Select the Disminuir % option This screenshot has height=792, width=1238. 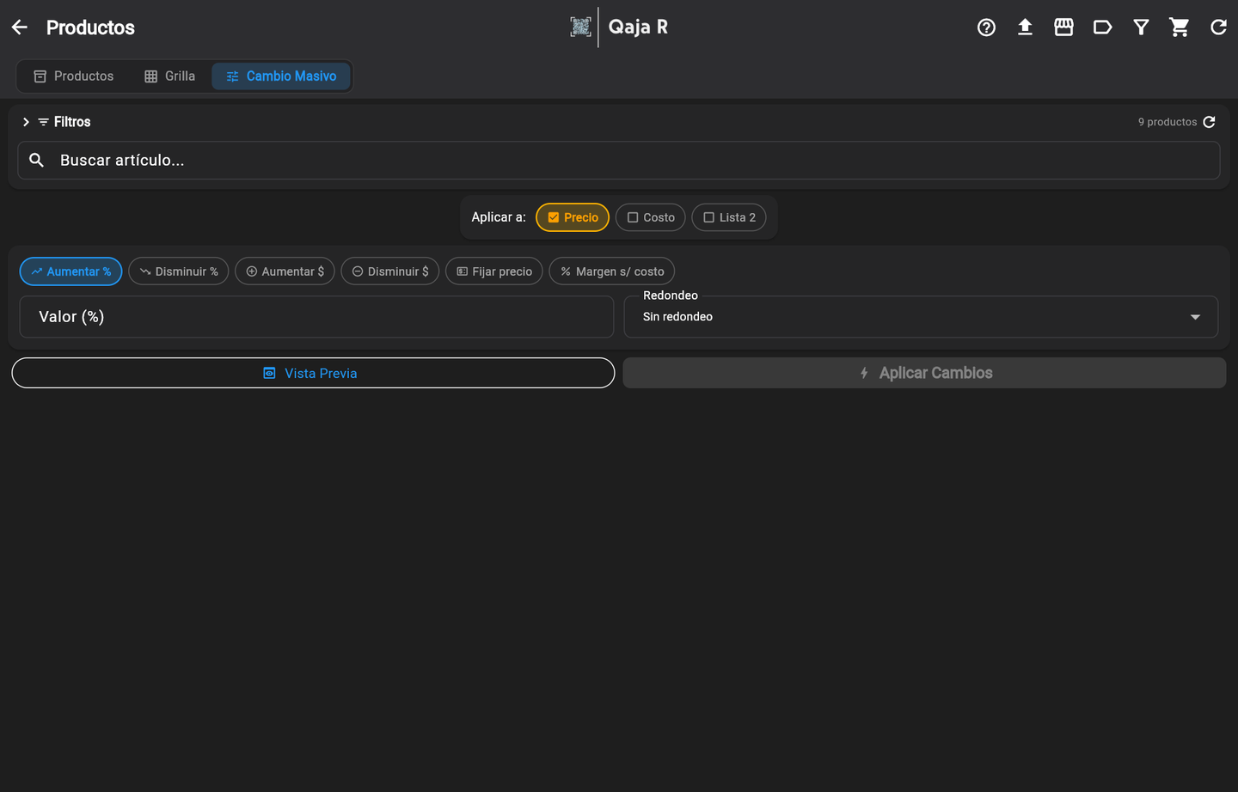click(179, 271)
